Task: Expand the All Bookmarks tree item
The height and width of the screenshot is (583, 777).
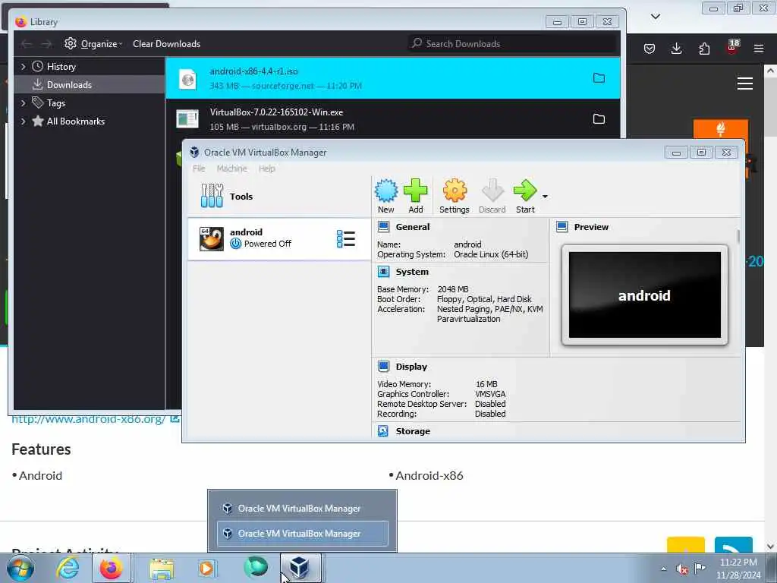Action: 23,121
